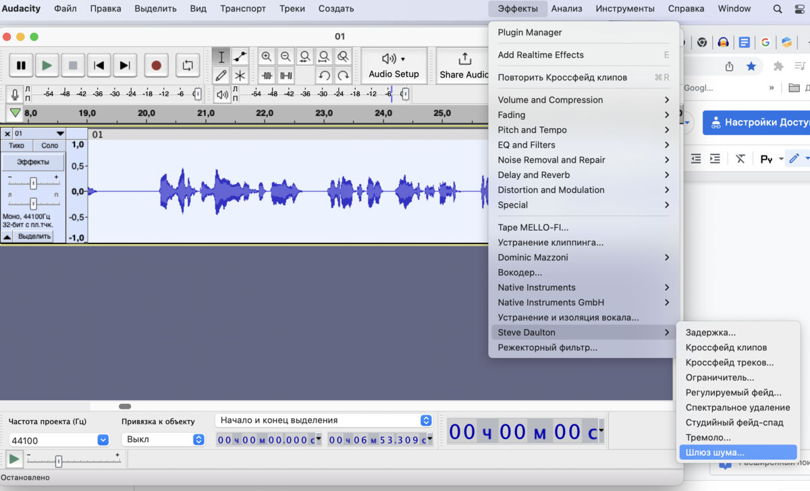The width and height of the screenshot is (810, 491).
Task: Click the Audio Setup button
Action: tap(394, 65)
